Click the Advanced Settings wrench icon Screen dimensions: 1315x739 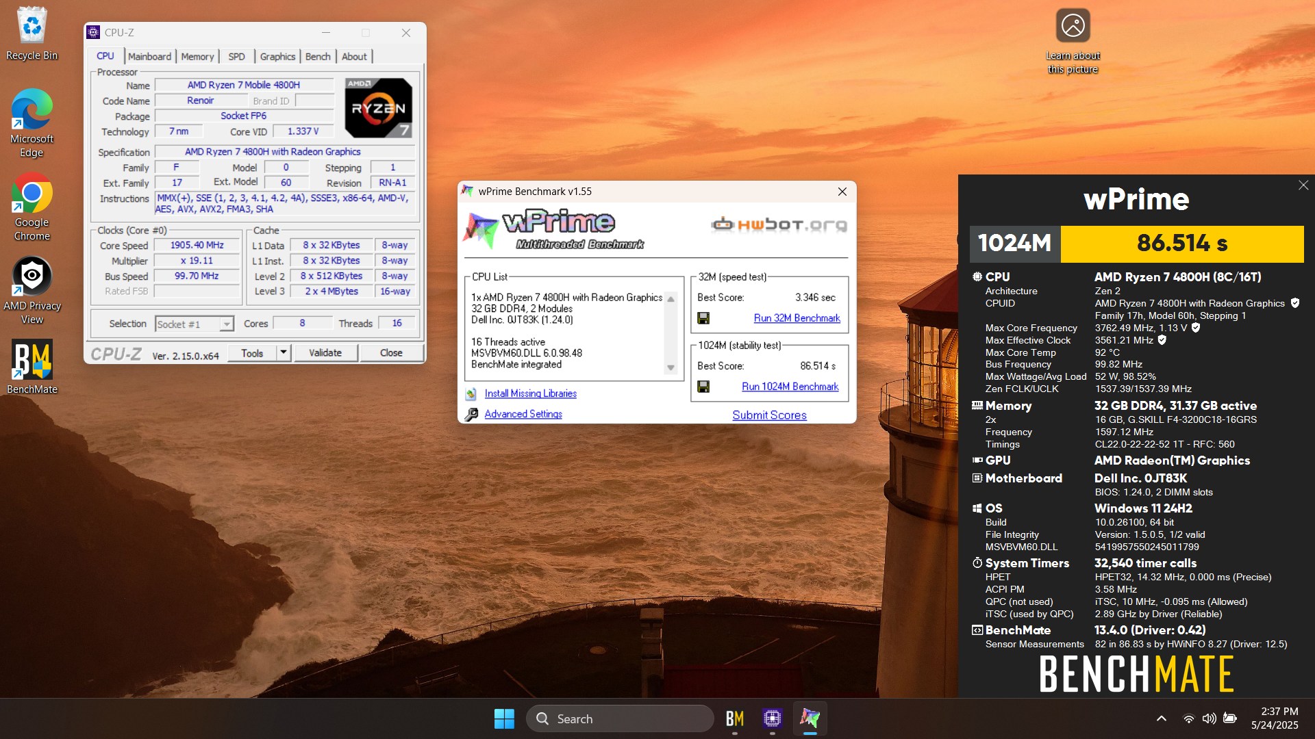click(471, 414)
